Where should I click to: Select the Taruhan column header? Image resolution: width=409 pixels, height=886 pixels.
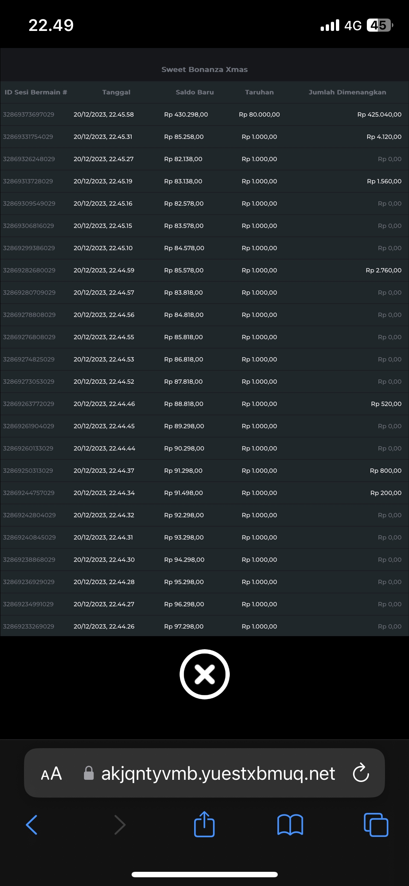[259, 92]
